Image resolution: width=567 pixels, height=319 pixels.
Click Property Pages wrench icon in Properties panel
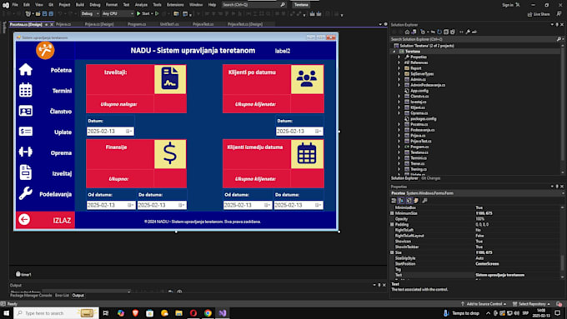pos(424,201)
